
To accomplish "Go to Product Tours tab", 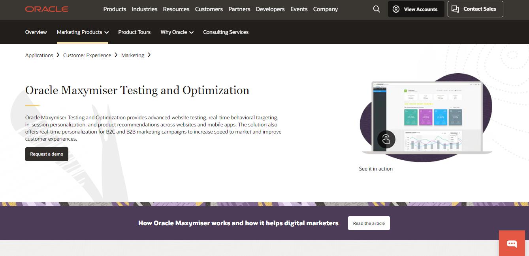I will (134, 32).
